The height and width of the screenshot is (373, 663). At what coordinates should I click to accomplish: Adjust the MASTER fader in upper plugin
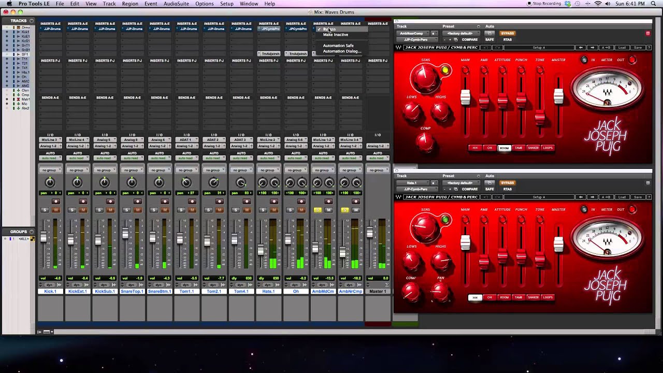pos(558,96)
